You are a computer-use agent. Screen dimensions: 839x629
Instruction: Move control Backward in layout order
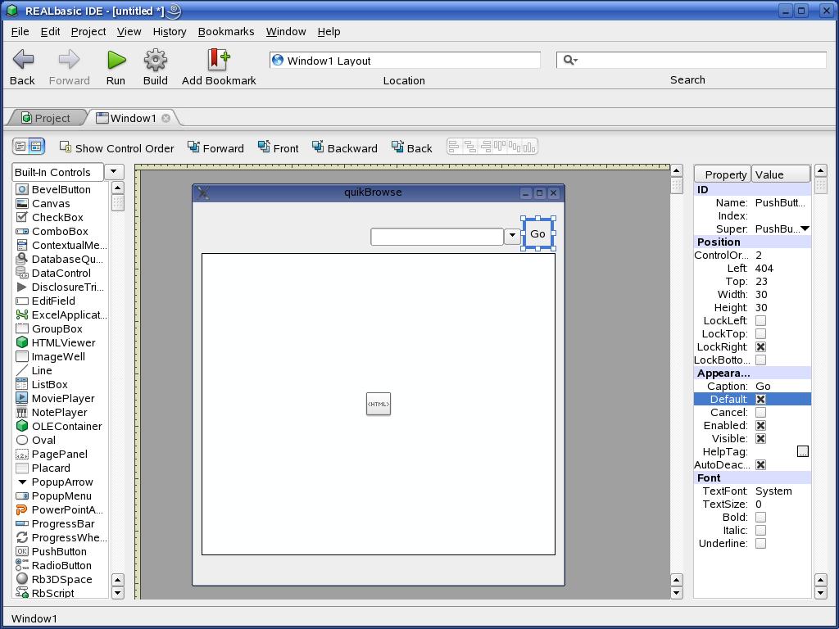click(x=318, y=147)
